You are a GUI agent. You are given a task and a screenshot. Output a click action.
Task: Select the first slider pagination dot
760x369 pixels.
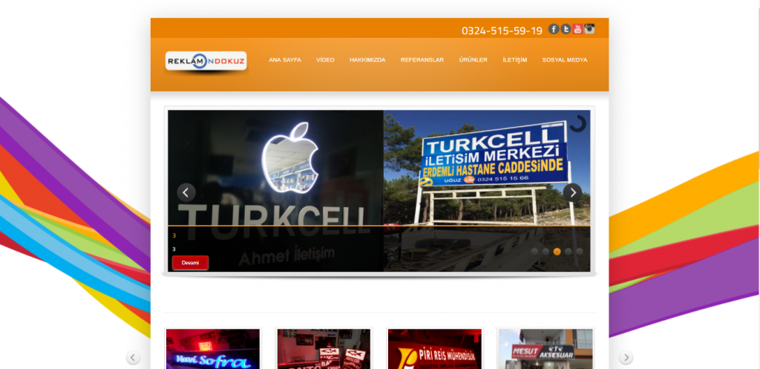534,252
